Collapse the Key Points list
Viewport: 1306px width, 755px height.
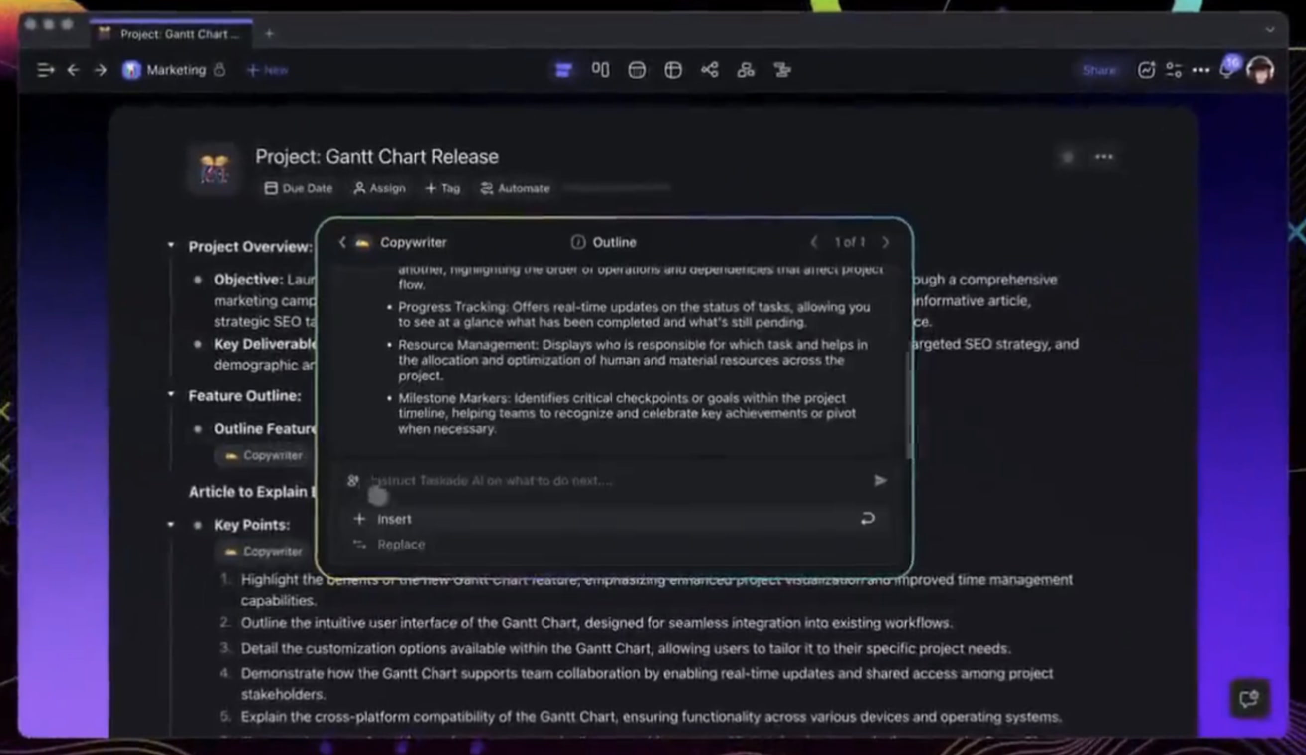171,525
